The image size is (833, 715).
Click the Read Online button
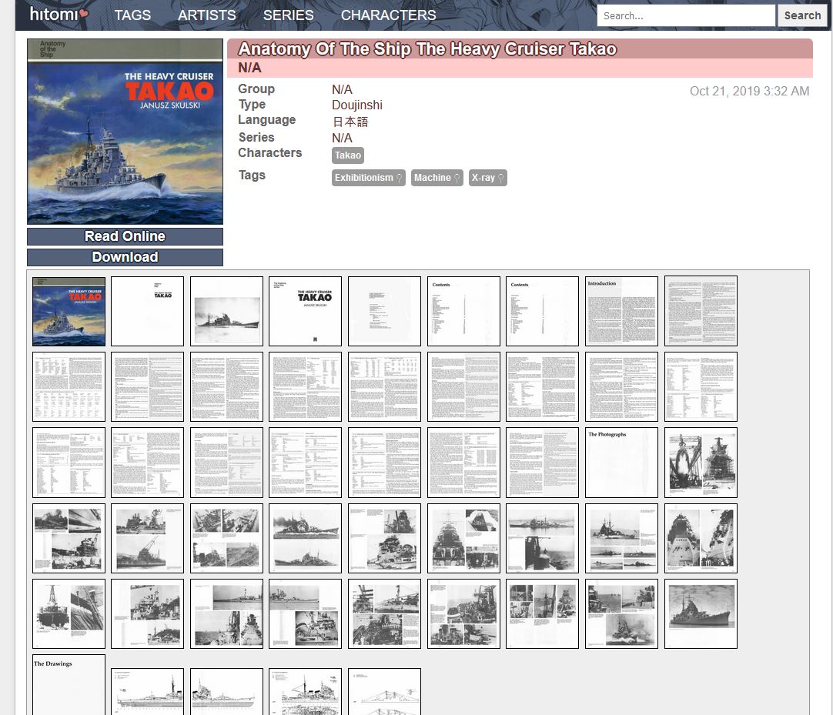coord(125,236)
